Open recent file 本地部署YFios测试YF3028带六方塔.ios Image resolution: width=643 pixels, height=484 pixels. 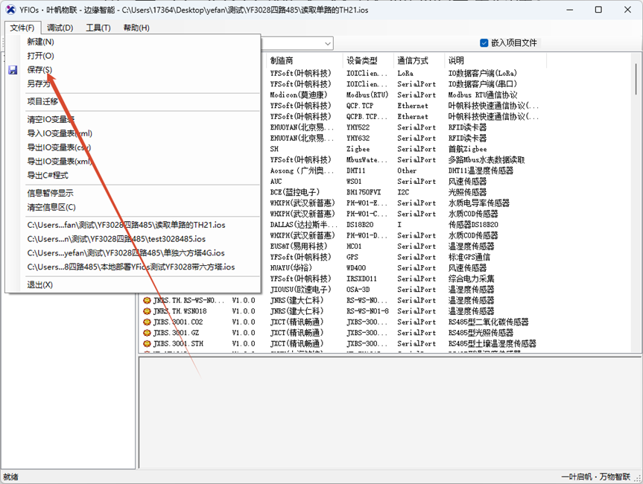[131, 267]
